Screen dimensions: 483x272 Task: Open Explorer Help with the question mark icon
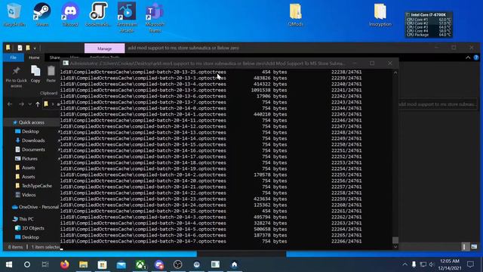[476, 57]
